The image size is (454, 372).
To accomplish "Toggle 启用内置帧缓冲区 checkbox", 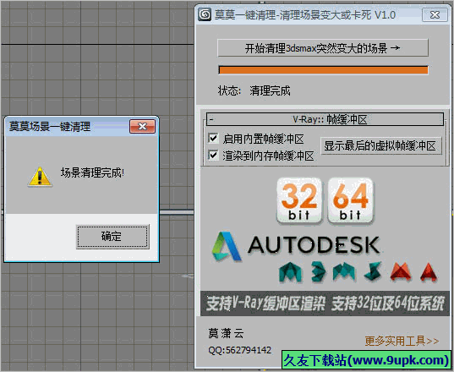I will pos(213,139).
